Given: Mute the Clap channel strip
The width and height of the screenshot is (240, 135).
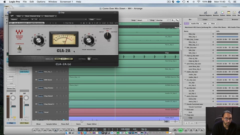Looking at the screenshot, I should click(12, 117).
